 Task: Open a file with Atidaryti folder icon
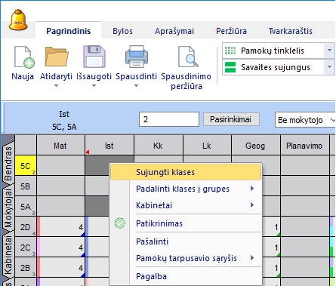tap(57, 57)
